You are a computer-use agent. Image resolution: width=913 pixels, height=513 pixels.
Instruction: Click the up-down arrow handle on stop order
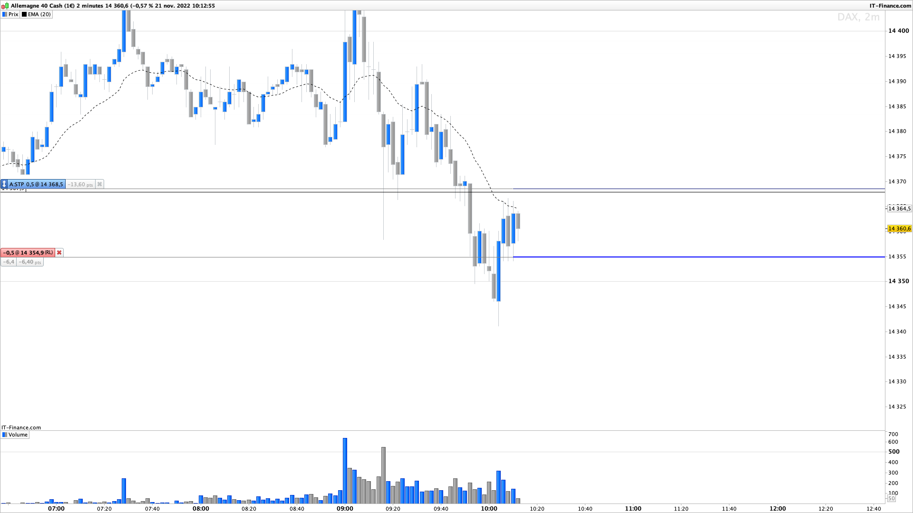4,184
